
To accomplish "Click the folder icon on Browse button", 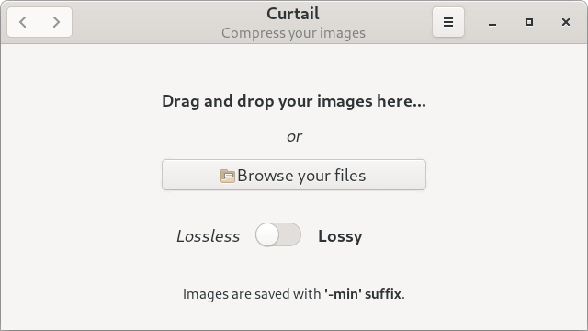I will coord(227,176).
